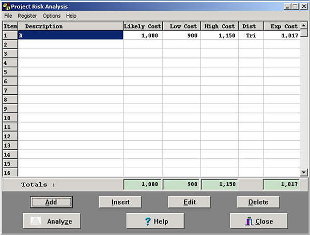This screenshot has width=310, height=235.
Task: Select row header 11
Action: (x=10, y=127)
